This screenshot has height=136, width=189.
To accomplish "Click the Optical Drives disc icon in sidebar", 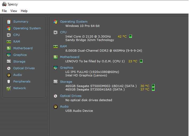I will tap(9, 68).
